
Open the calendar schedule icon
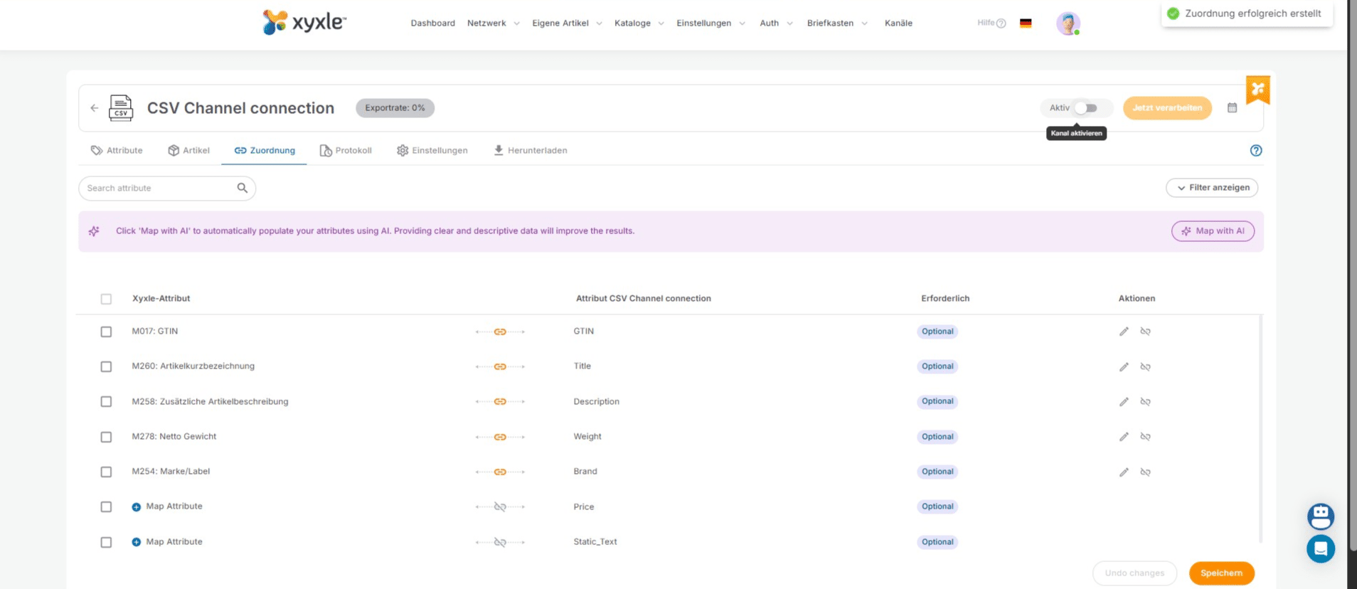click(1232, 108)
